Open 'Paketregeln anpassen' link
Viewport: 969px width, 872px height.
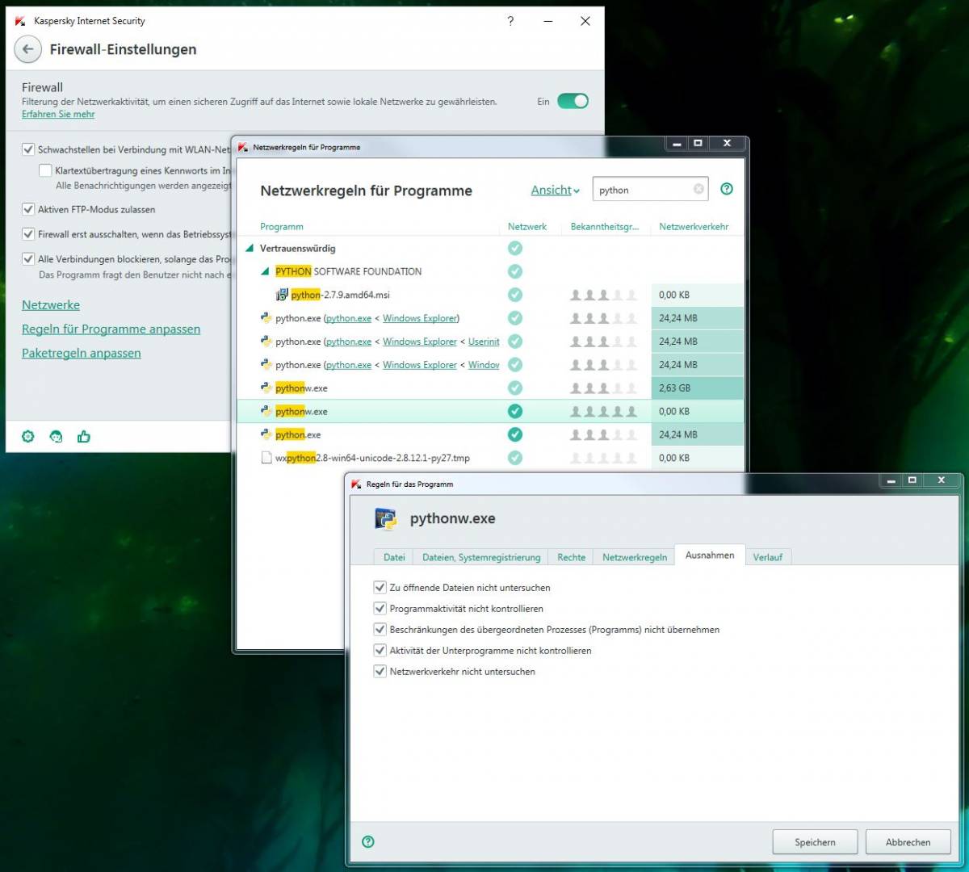point(82,354)
